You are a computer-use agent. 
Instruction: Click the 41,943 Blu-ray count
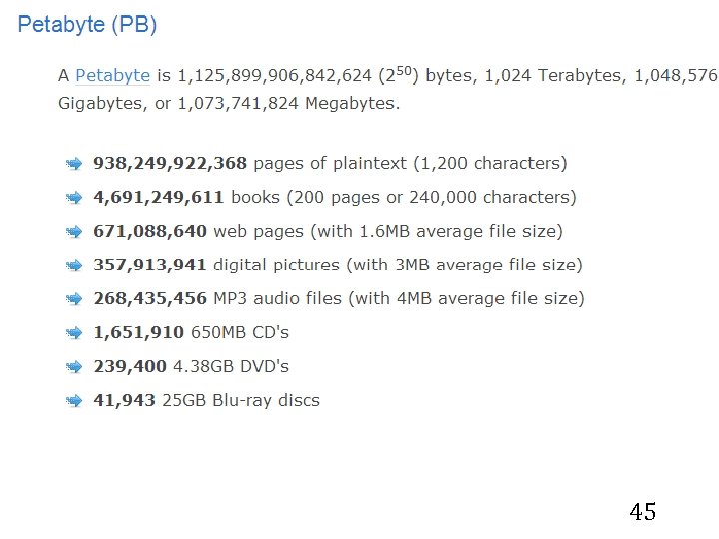(x=124, y=400)
